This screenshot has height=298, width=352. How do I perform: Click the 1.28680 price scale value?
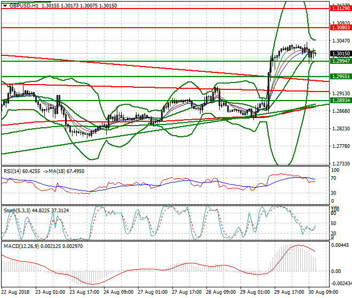pyautogui.click(x=341, y=111)
